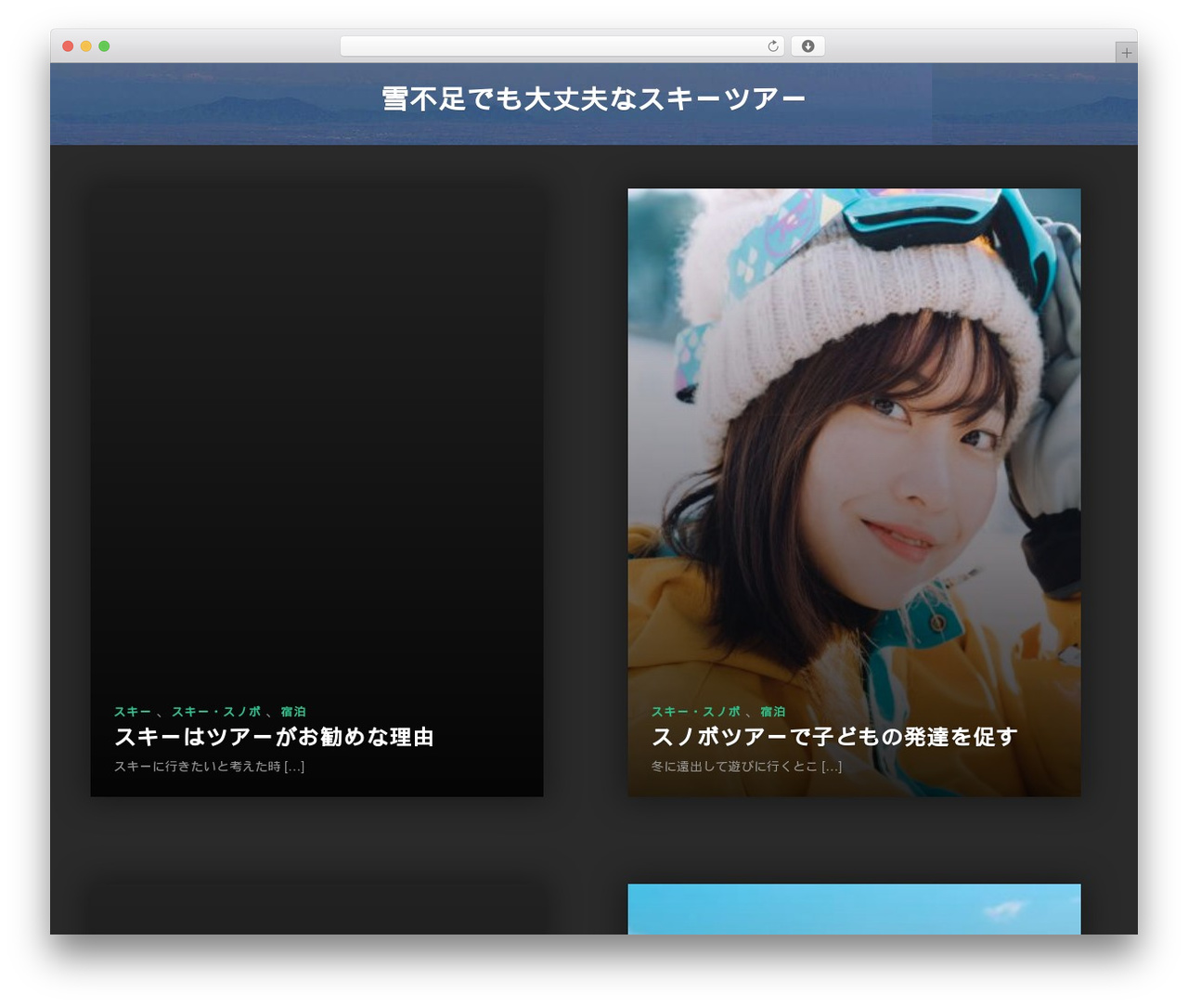Select the 宿泊 tag above スノボツアーで子どもの発達を促す
Image resolution: width=1188 pixels, height=1006 pixels.
pos(773,712)
